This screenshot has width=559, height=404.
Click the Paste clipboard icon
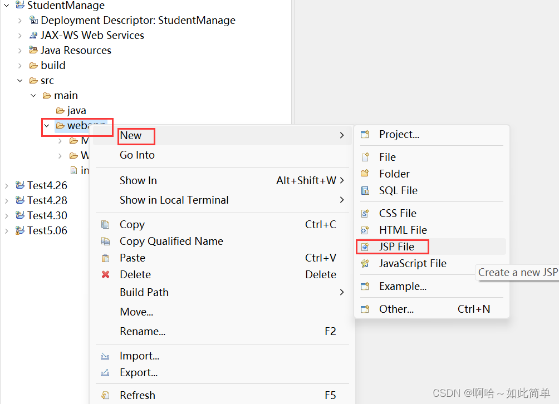[x=106, y=258]
